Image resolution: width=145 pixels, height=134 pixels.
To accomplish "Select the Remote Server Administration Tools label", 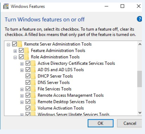I will click(x=58, y=44).
